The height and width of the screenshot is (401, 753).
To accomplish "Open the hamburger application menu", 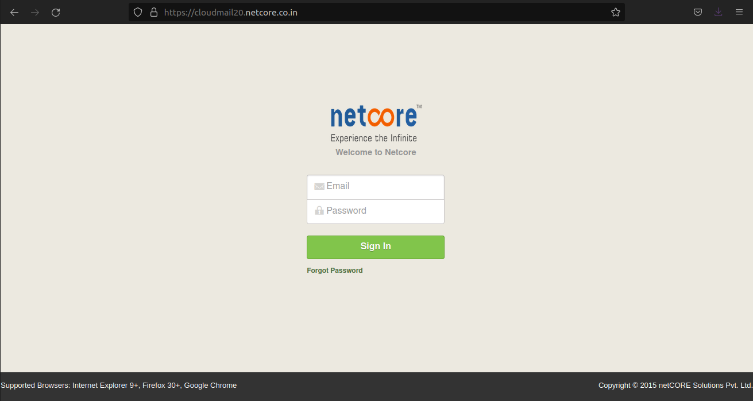I will point(739,12).
